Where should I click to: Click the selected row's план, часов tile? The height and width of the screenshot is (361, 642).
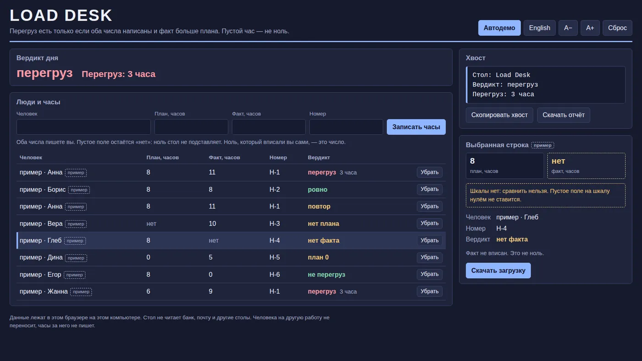[505, 166]
